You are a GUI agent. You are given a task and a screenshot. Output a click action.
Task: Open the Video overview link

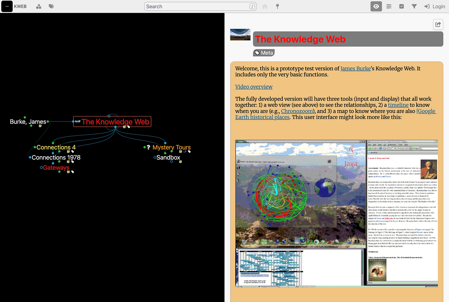(x=254, y=87)
